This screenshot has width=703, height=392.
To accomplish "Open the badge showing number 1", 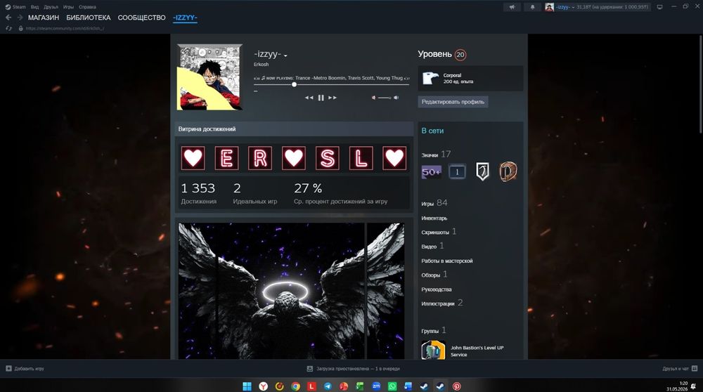I will 457,171.
